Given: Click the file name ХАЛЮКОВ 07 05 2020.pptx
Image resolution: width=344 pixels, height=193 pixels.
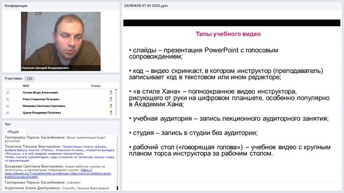Looking at the screenshot, I should click(146, 6).
